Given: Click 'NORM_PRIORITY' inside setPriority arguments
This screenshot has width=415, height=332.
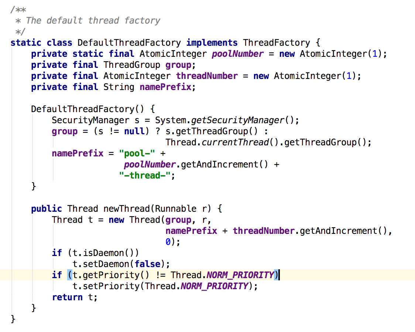Looking at the screenshot, I should [x=215, y=286].
